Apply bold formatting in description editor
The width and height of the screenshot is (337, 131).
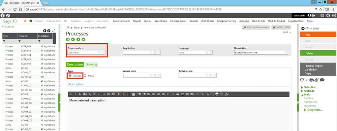click(70, 94)
